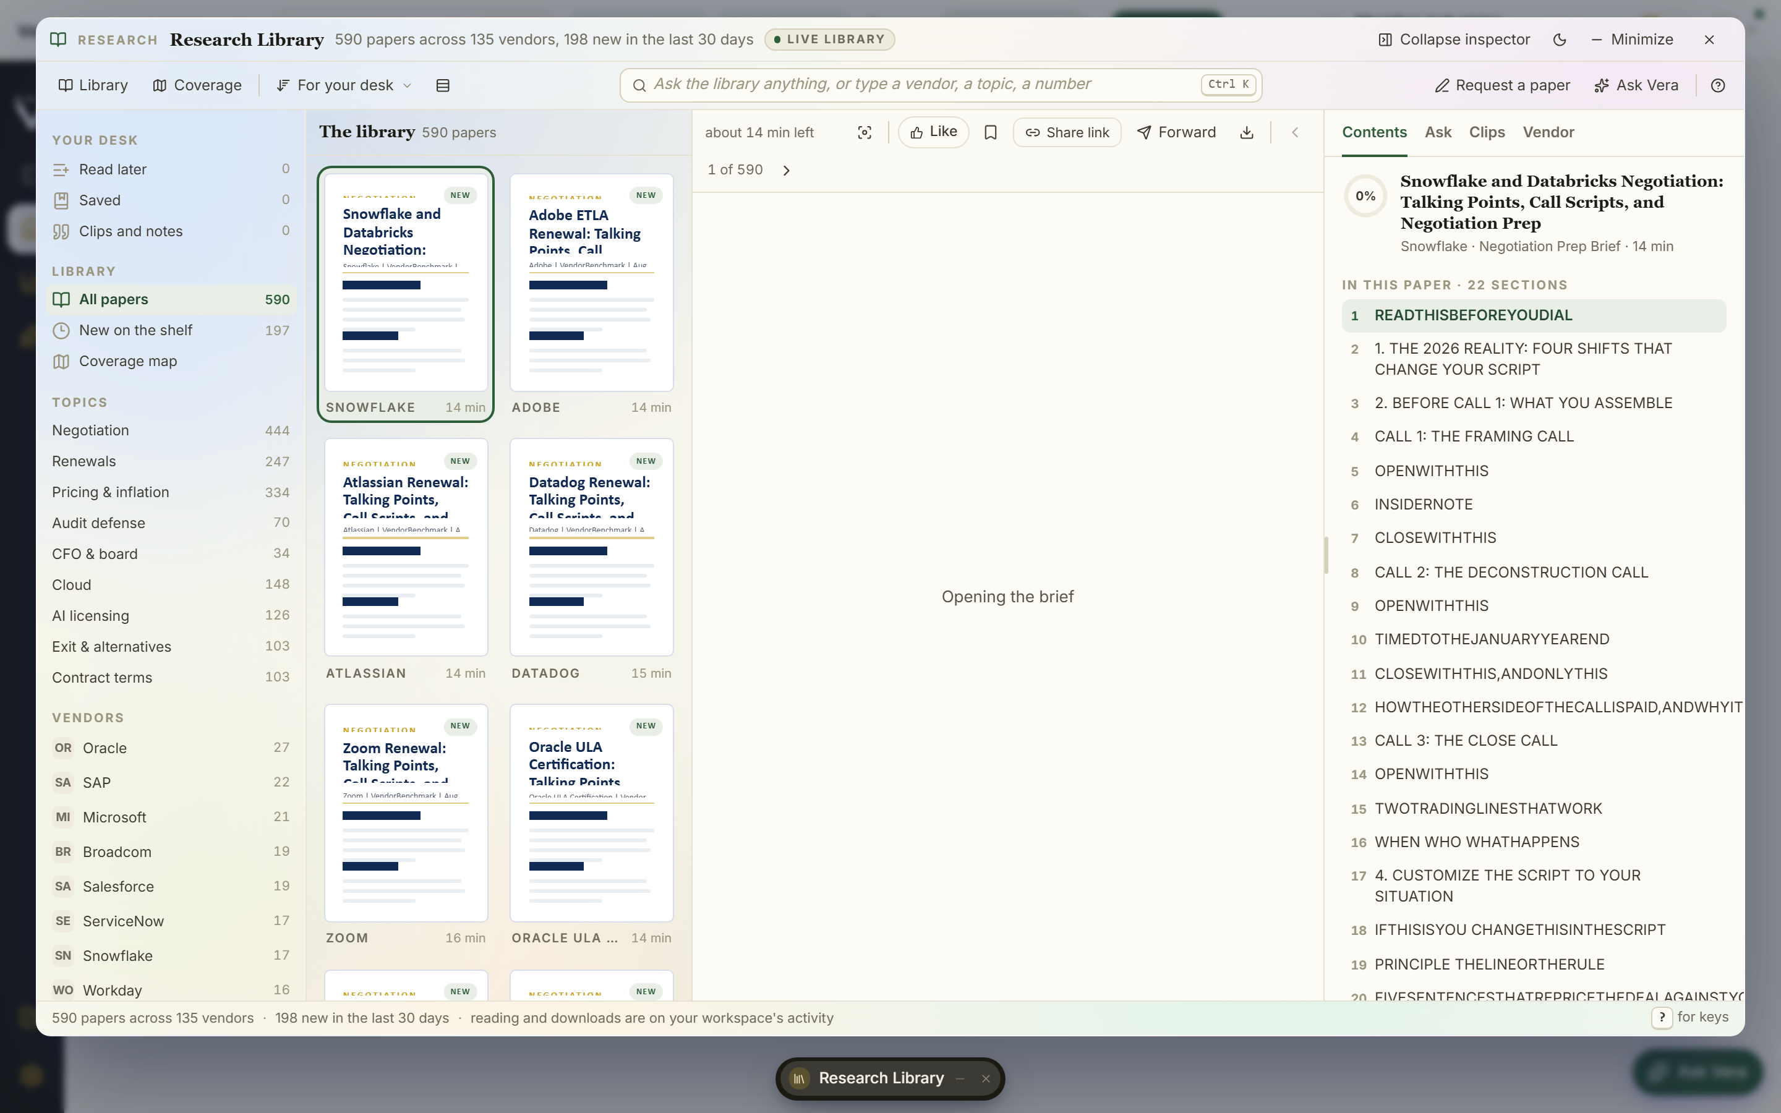
Task: Open Ask Vera assistant
Action: (1636, 85)
